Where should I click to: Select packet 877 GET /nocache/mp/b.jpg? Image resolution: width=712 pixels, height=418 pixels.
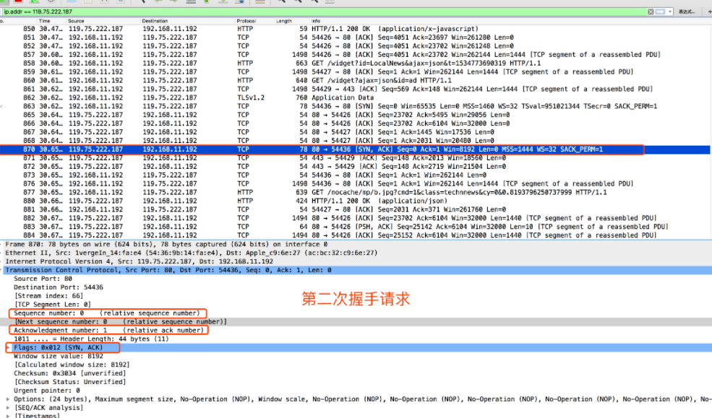pos(356,193)
